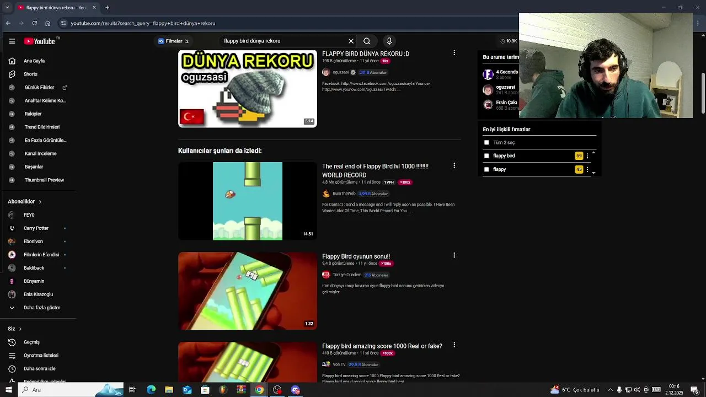Open three-dot menu for Flappy Bird lvl 1000 video
The image size is (706, 397).
(x=454, y=165)
